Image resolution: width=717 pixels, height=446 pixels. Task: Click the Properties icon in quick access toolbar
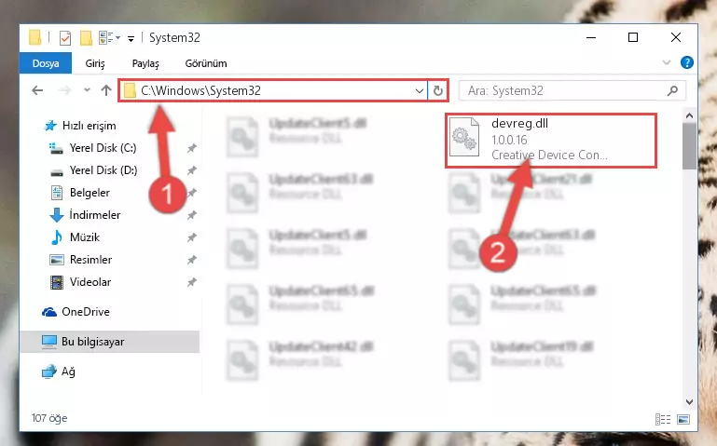pyautogui.click(x=65, y=38)
